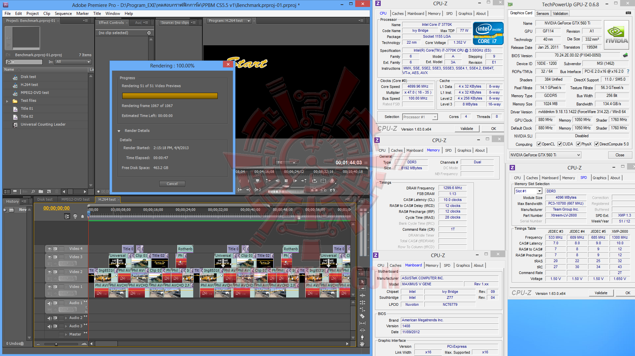Select the Slip tool
Image resolution: width=635 pixels, height=356 pixels.
point(362,323)
